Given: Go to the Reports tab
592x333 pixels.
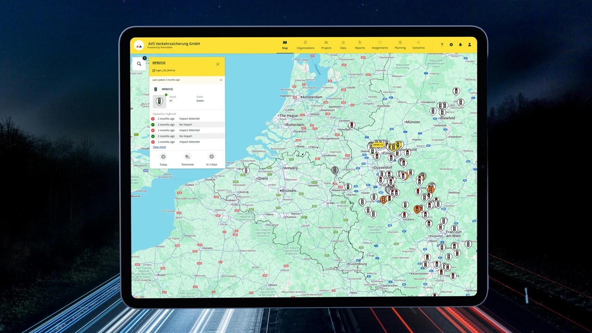Looking at the screenshot, I should (360, 45).
